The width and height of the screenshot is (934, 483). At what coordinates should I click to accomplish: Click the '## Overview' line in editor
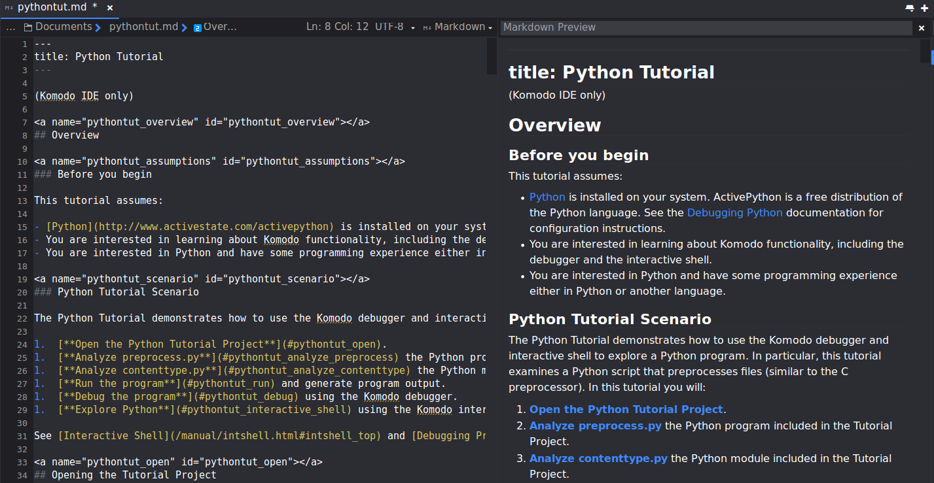67,135
